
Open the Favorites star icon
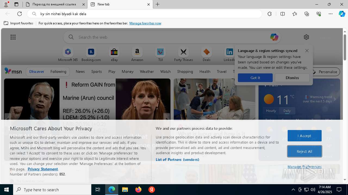point(295,14)
